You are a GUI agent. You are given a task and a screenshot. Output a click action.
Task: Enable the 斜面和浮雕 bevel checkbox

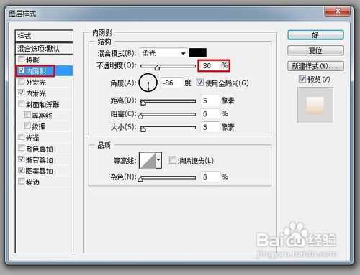pyautogui.click(x=22, y=103)
